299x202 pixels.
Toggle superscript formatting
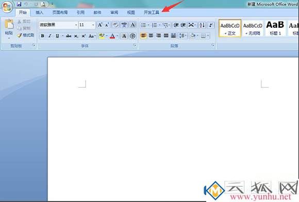pyautogui.click(x=84, y=36)
